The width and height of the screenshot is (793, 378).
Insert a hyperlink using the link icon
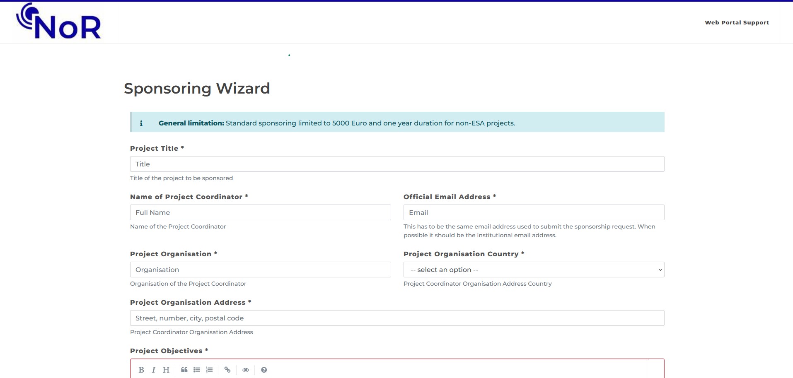[227, 370]
